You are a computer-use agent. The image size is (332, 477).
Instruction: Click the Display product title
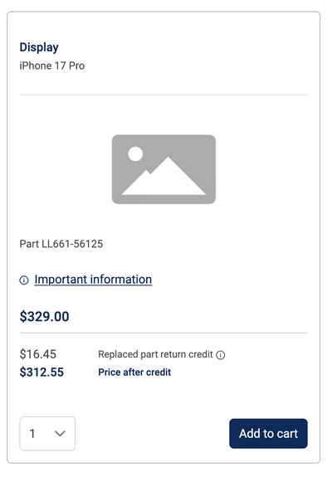[x=39, y=47]
